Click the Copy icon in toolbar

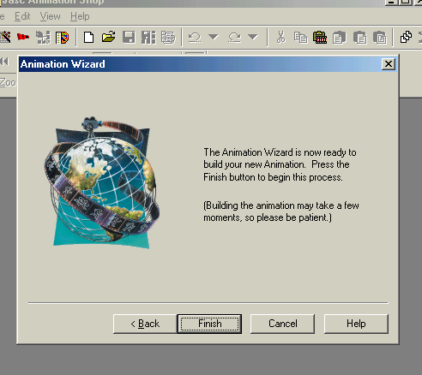300,38
